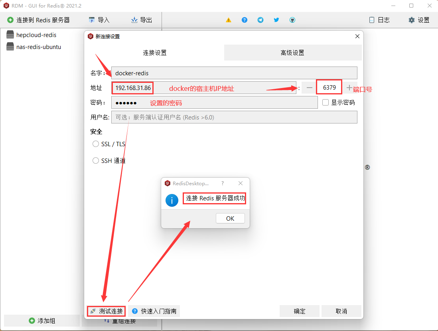Select the SSH 通道 radio option
438x331 pixels.
coord(96,161)
